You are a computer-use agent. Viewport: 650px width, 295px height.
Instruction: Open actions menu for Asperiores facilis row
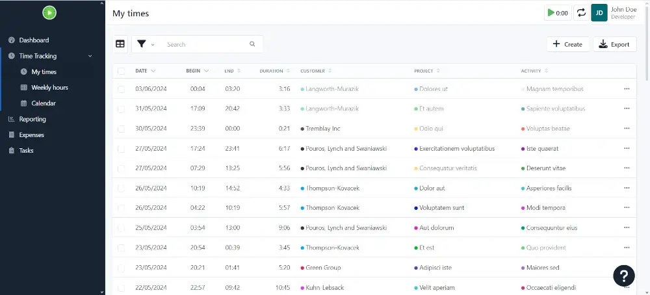627,188
